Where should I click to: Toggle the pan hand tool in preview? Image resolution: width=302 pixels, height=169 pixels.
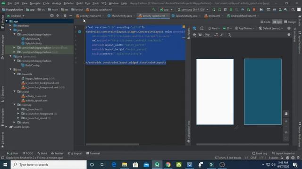tap(286, 114)
